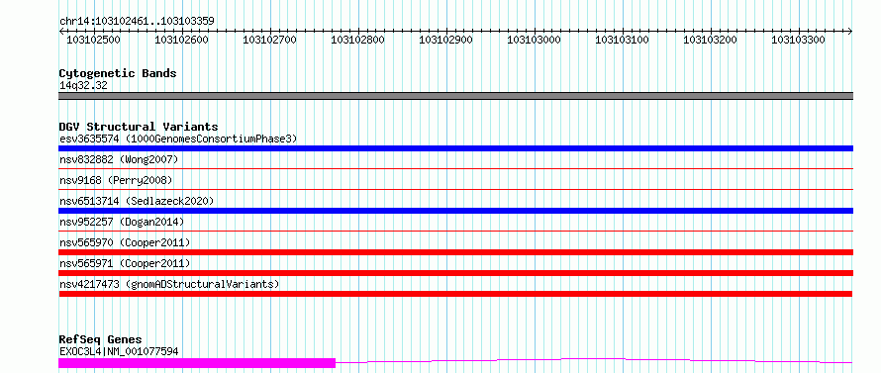Image resolution: width=881 pixels, height=373 pixels.
Task: Open variant nsv952257 (Dogan2014) label
Action: pyautogui.click(x=122, y=222)
